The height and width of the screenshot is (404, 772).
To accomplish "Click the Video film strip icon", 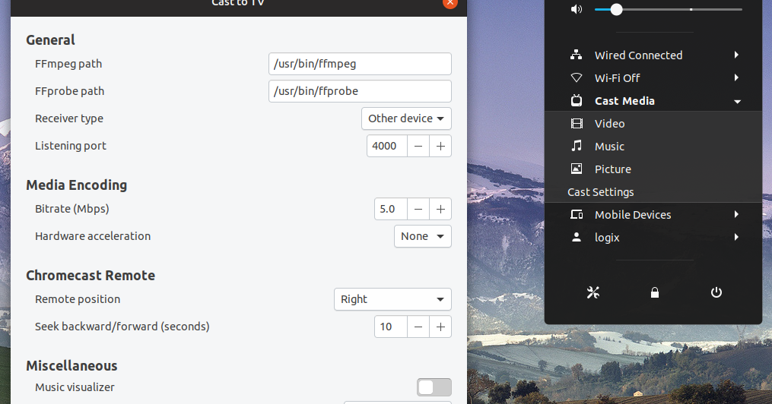I will tap(576, 123).
